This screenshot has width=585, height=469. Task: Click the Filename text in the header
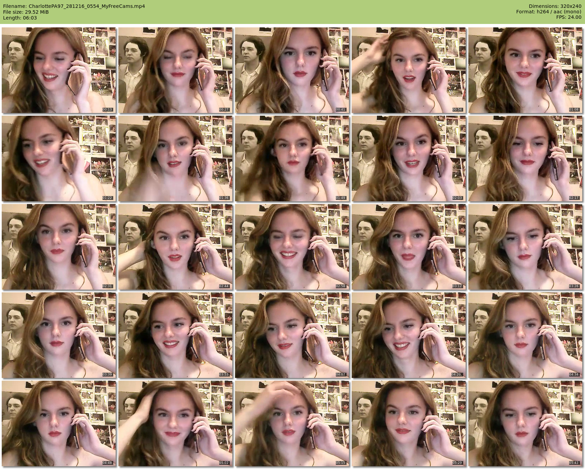point(74,6)
